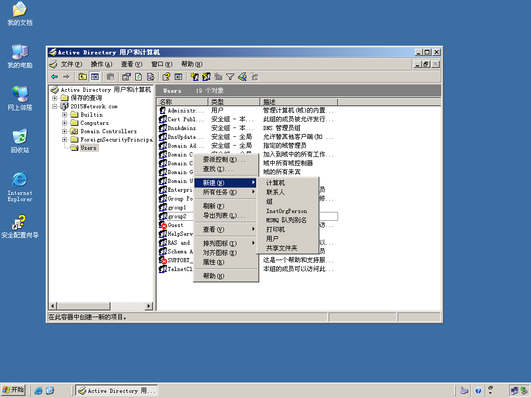
Task: Select the 网上邻居 desktop icon
Action: [20, 98]
